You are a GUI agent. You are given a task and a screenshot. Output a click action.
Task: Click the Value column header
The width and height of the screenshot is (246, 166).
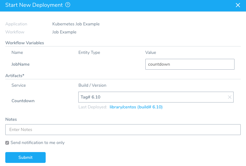point(151,53)
